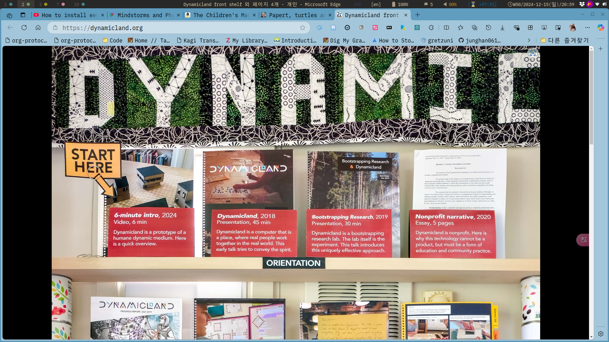Open the 'Code' bookmarks folder
Image resolution: width=609 pixels, height=342 pixels.
112,40
